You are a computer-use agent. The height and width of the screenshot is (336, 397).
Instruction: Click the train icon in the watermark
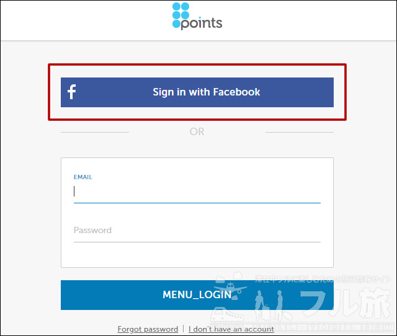point(226,314)
